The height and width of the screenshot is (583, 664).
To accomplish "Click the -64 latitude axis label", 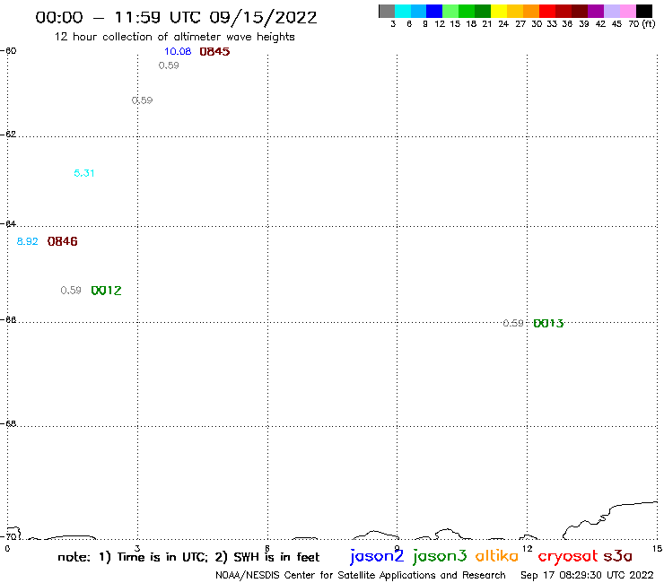I will point(8,223).
